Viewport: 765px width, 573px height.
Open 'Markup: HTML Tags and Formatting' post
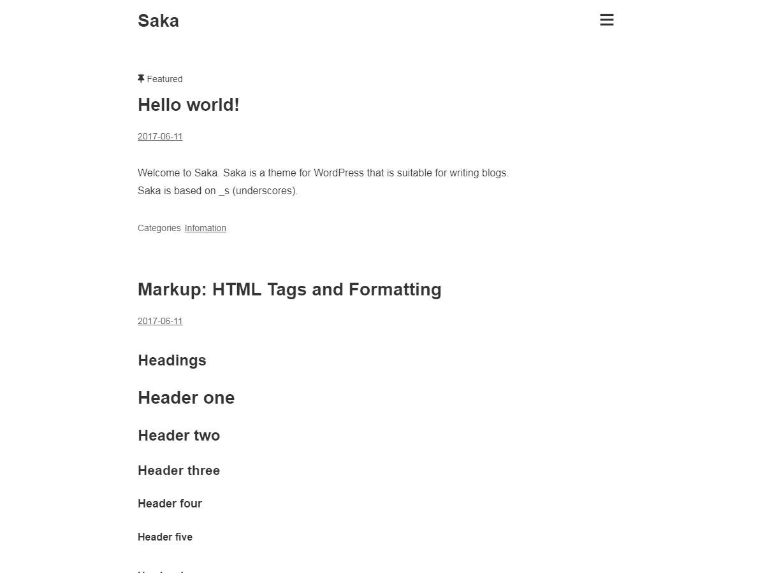click(x=289, y=290)
